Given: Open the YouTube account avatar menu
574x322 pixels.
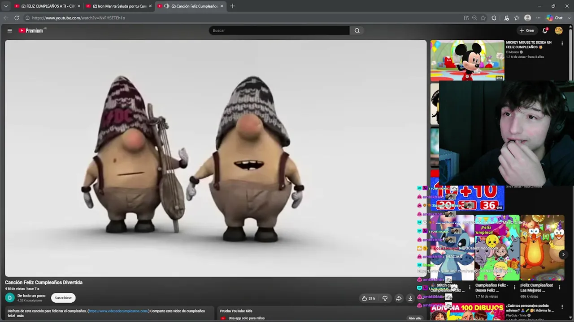Looking at the screenshot, I should [559, 30].
